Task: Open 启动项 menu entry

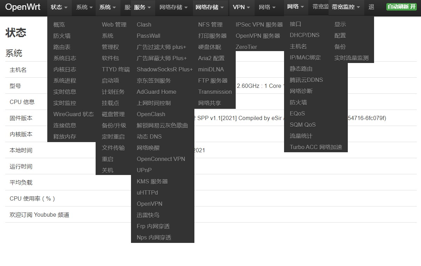Action: point(110,80)
